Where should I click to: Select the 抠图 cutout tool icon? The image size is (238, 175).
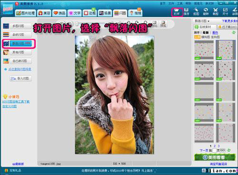[x=196, y=11]
